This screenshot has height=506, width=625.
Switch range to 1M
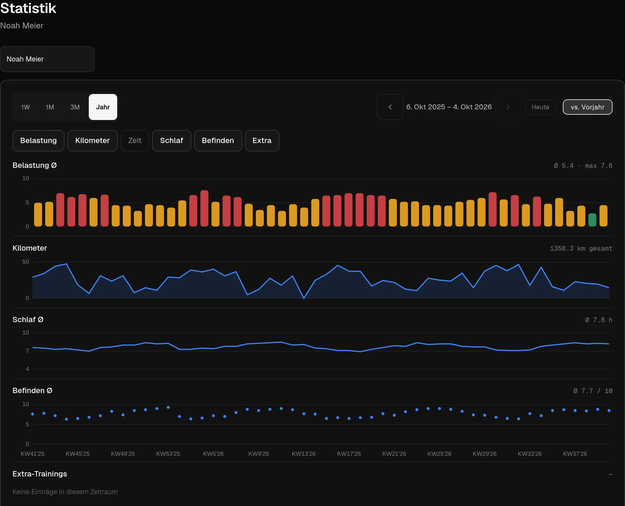pos(50,107)
